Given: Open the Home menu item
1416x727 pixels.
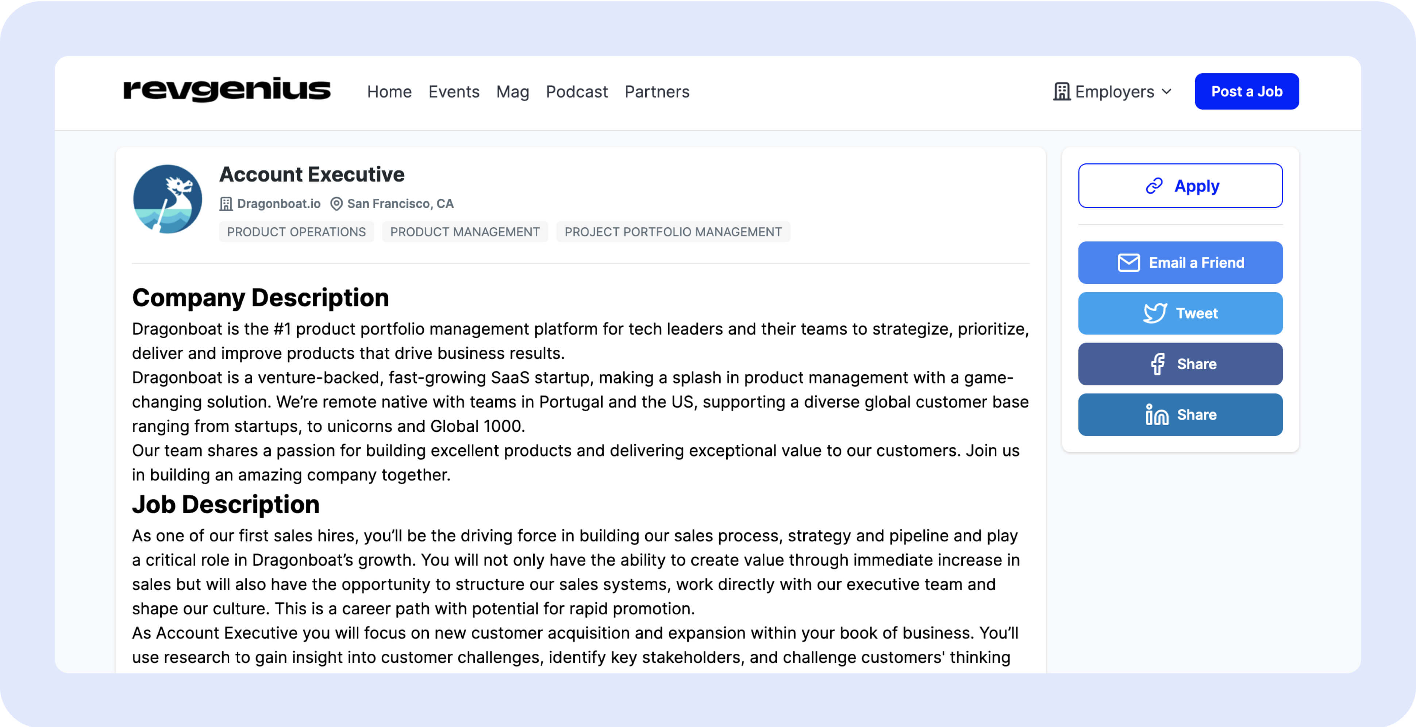Looking at the screenshot, I should (389, 92).
